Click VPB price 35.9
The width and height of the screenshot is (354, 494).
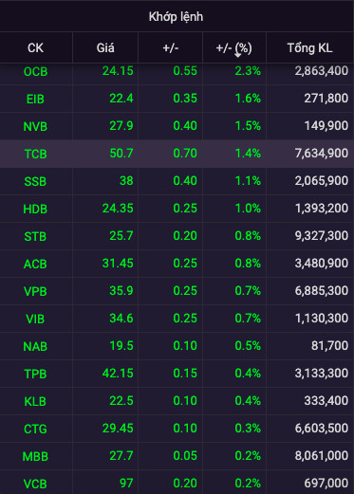click(121, 291)
